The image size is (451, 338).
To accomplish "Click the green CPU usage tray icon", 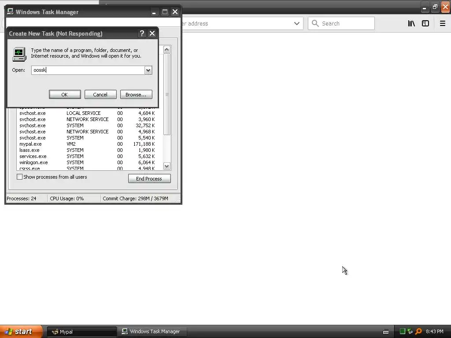I will point(403,331).
